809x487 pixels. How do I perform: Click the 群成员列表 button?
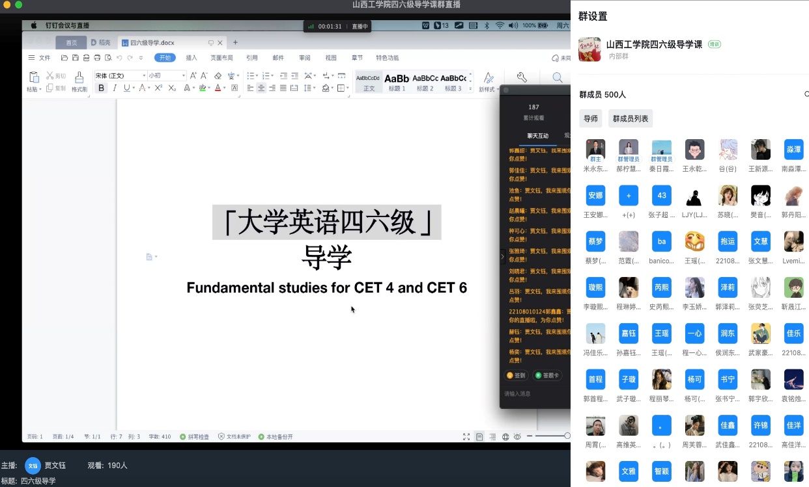coord(630,118)
